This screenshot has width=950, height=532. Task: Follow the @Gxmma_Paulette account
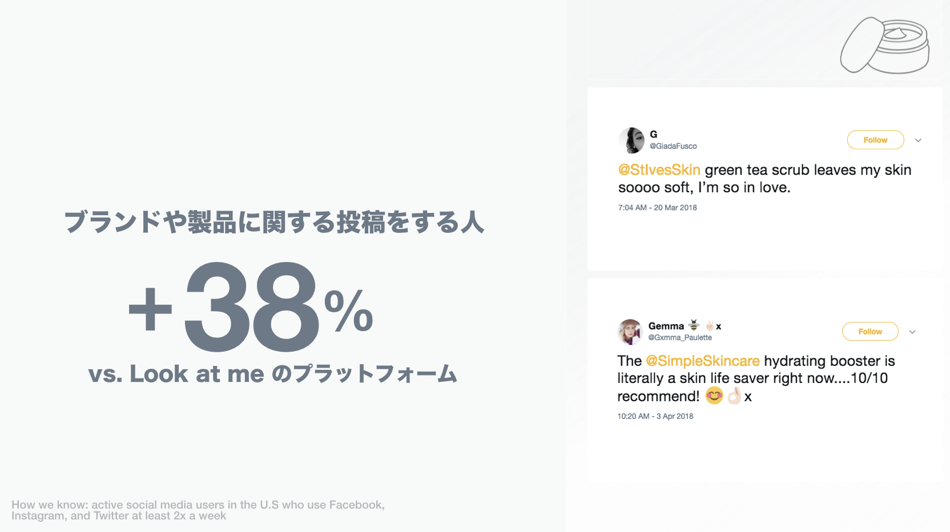click(870, 332)
